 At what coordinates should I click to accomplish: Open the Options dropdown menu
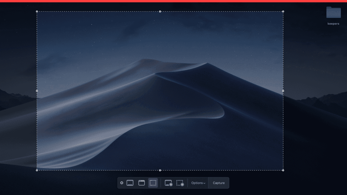pyautogui.click(x=198, y=183)
